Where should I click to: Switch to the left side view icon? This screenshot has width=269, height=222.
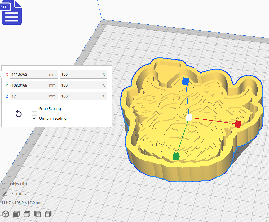(37, 214)
